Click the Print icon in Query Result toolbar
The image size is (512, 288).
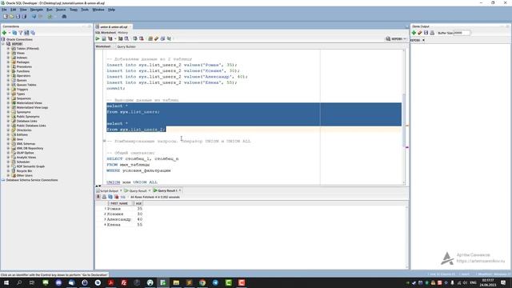[104, 197]
